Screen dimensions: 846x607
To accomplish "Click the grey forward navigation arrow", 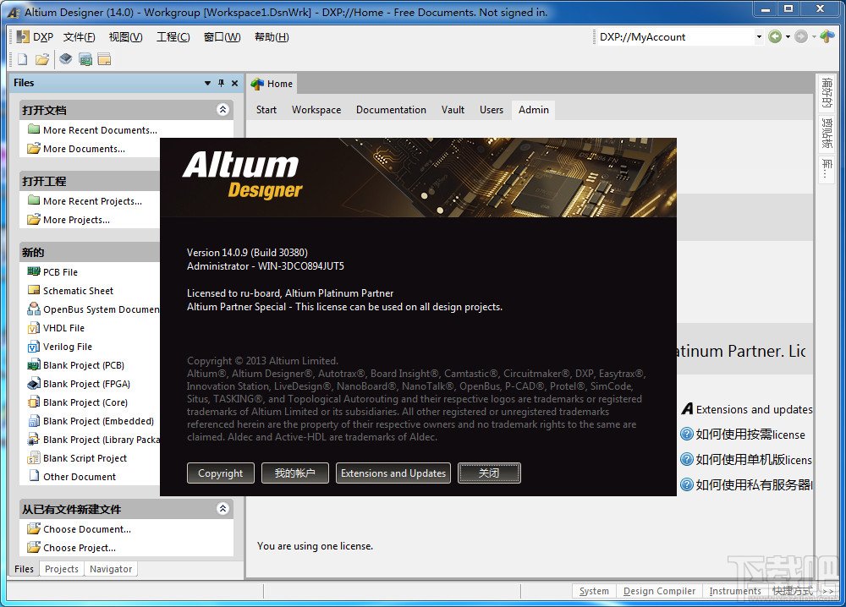I will (x=801, y=36).
